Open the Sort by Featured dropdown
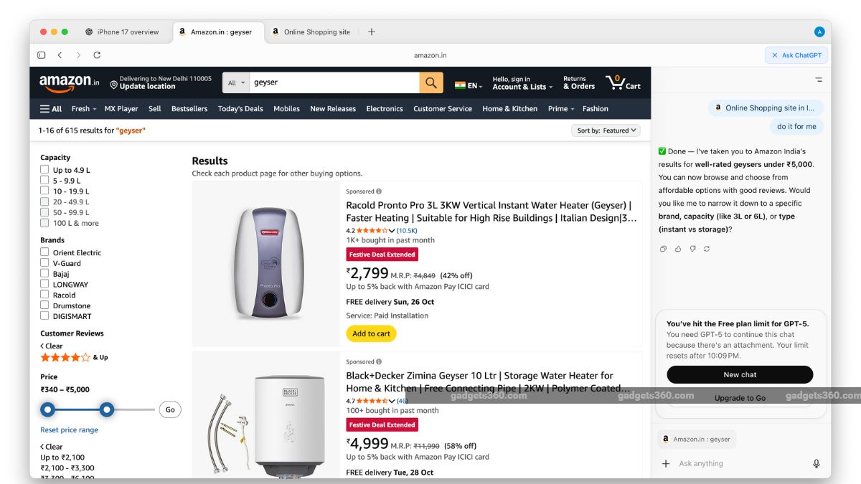The height and width of the screenshot is (484, 861). [x=606, y=131]
